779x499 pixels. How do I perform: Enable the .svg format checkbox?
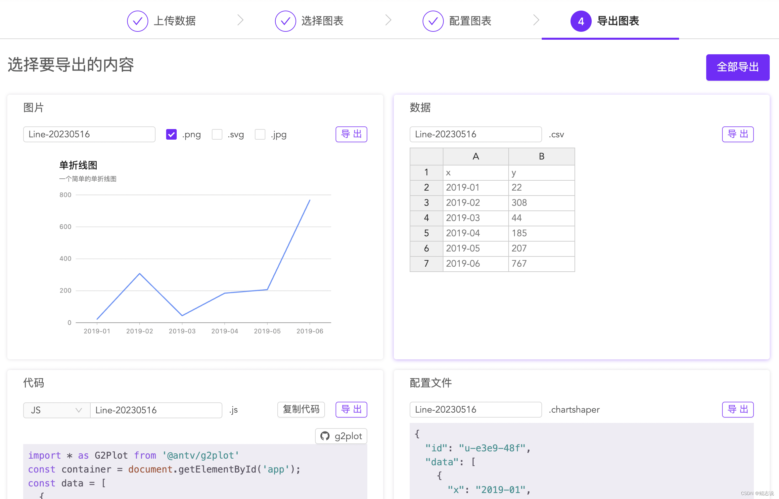click(x=217, y=134)
